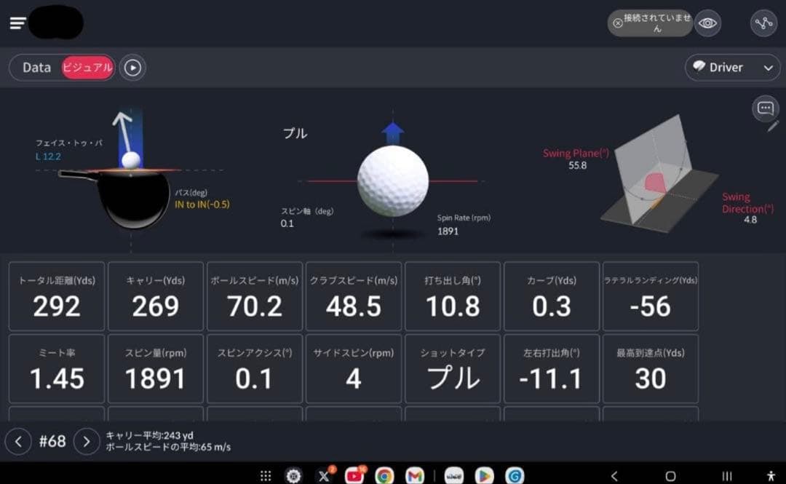Open the comment bubble icon
786x484 pixels.
(x=765, y=108)
